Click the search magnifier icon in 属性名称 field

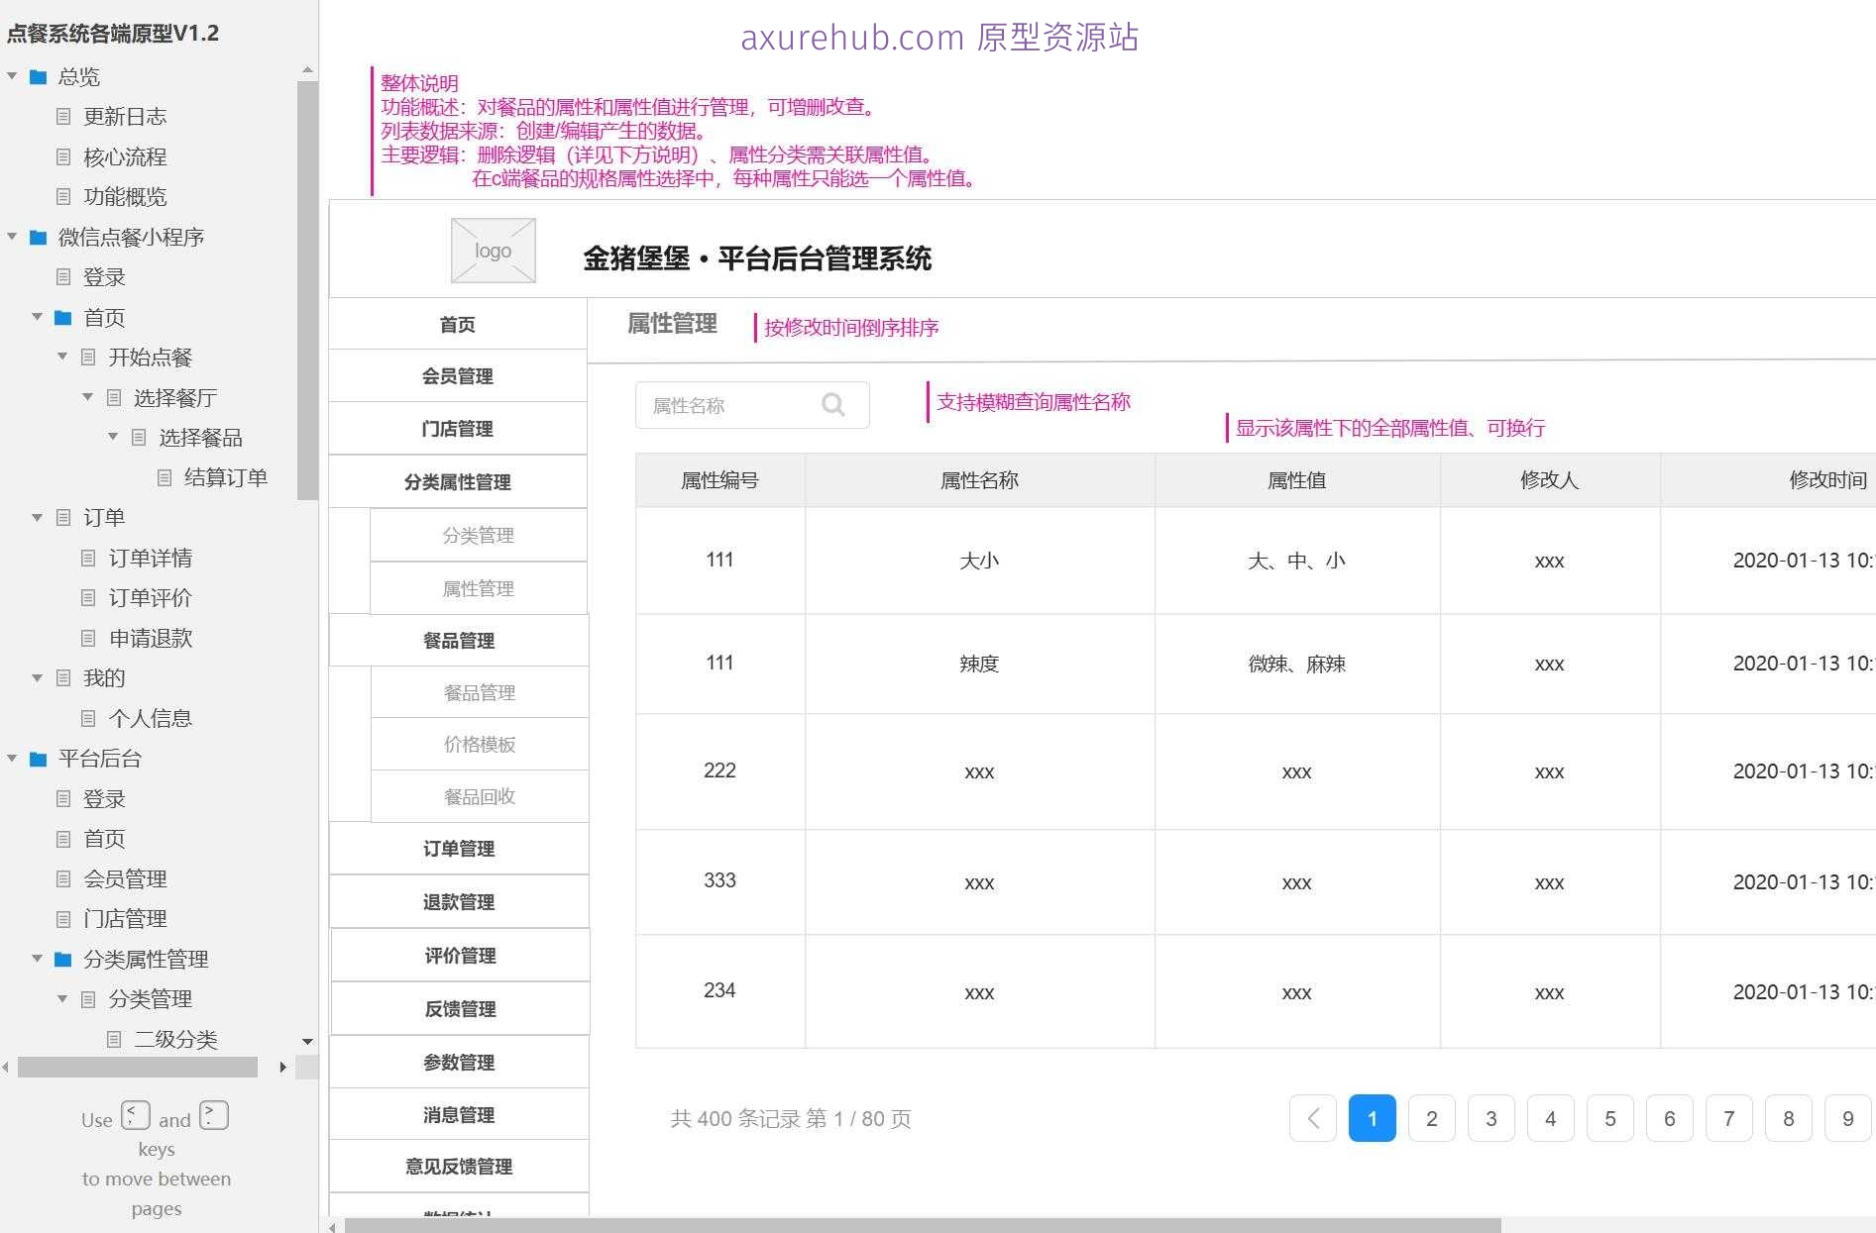pyautogui.click(x=833, y=405)
